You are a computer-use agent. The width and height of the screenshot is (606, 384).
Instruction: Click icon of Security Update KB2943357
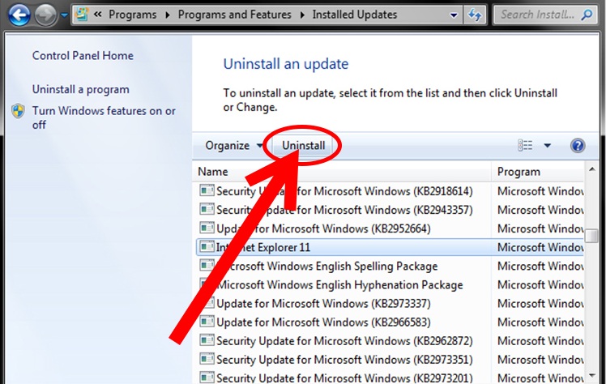coord(207,209)
